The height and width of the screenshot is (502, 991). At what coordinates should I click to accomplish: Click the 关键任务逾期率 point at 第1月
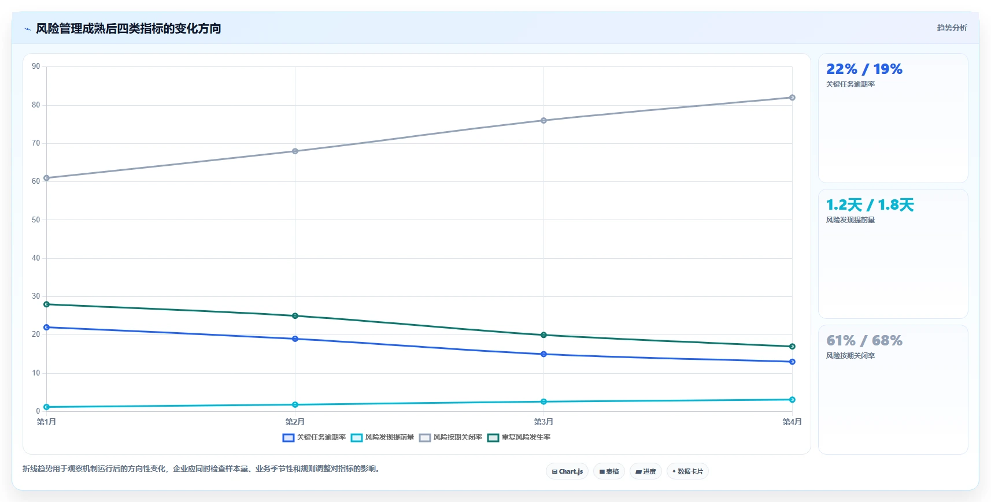coord(46,328)
